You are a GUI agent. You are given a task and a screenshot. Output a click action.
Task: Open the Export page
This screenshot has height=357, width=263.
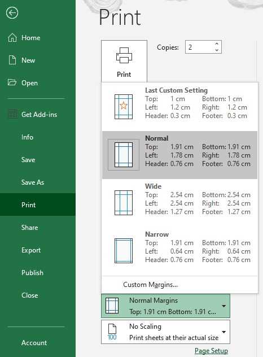(31, 250)
